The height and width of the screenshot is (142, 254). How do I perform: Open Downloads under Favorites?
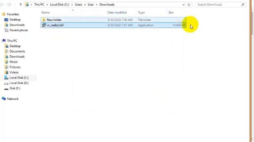pos(17,25)
